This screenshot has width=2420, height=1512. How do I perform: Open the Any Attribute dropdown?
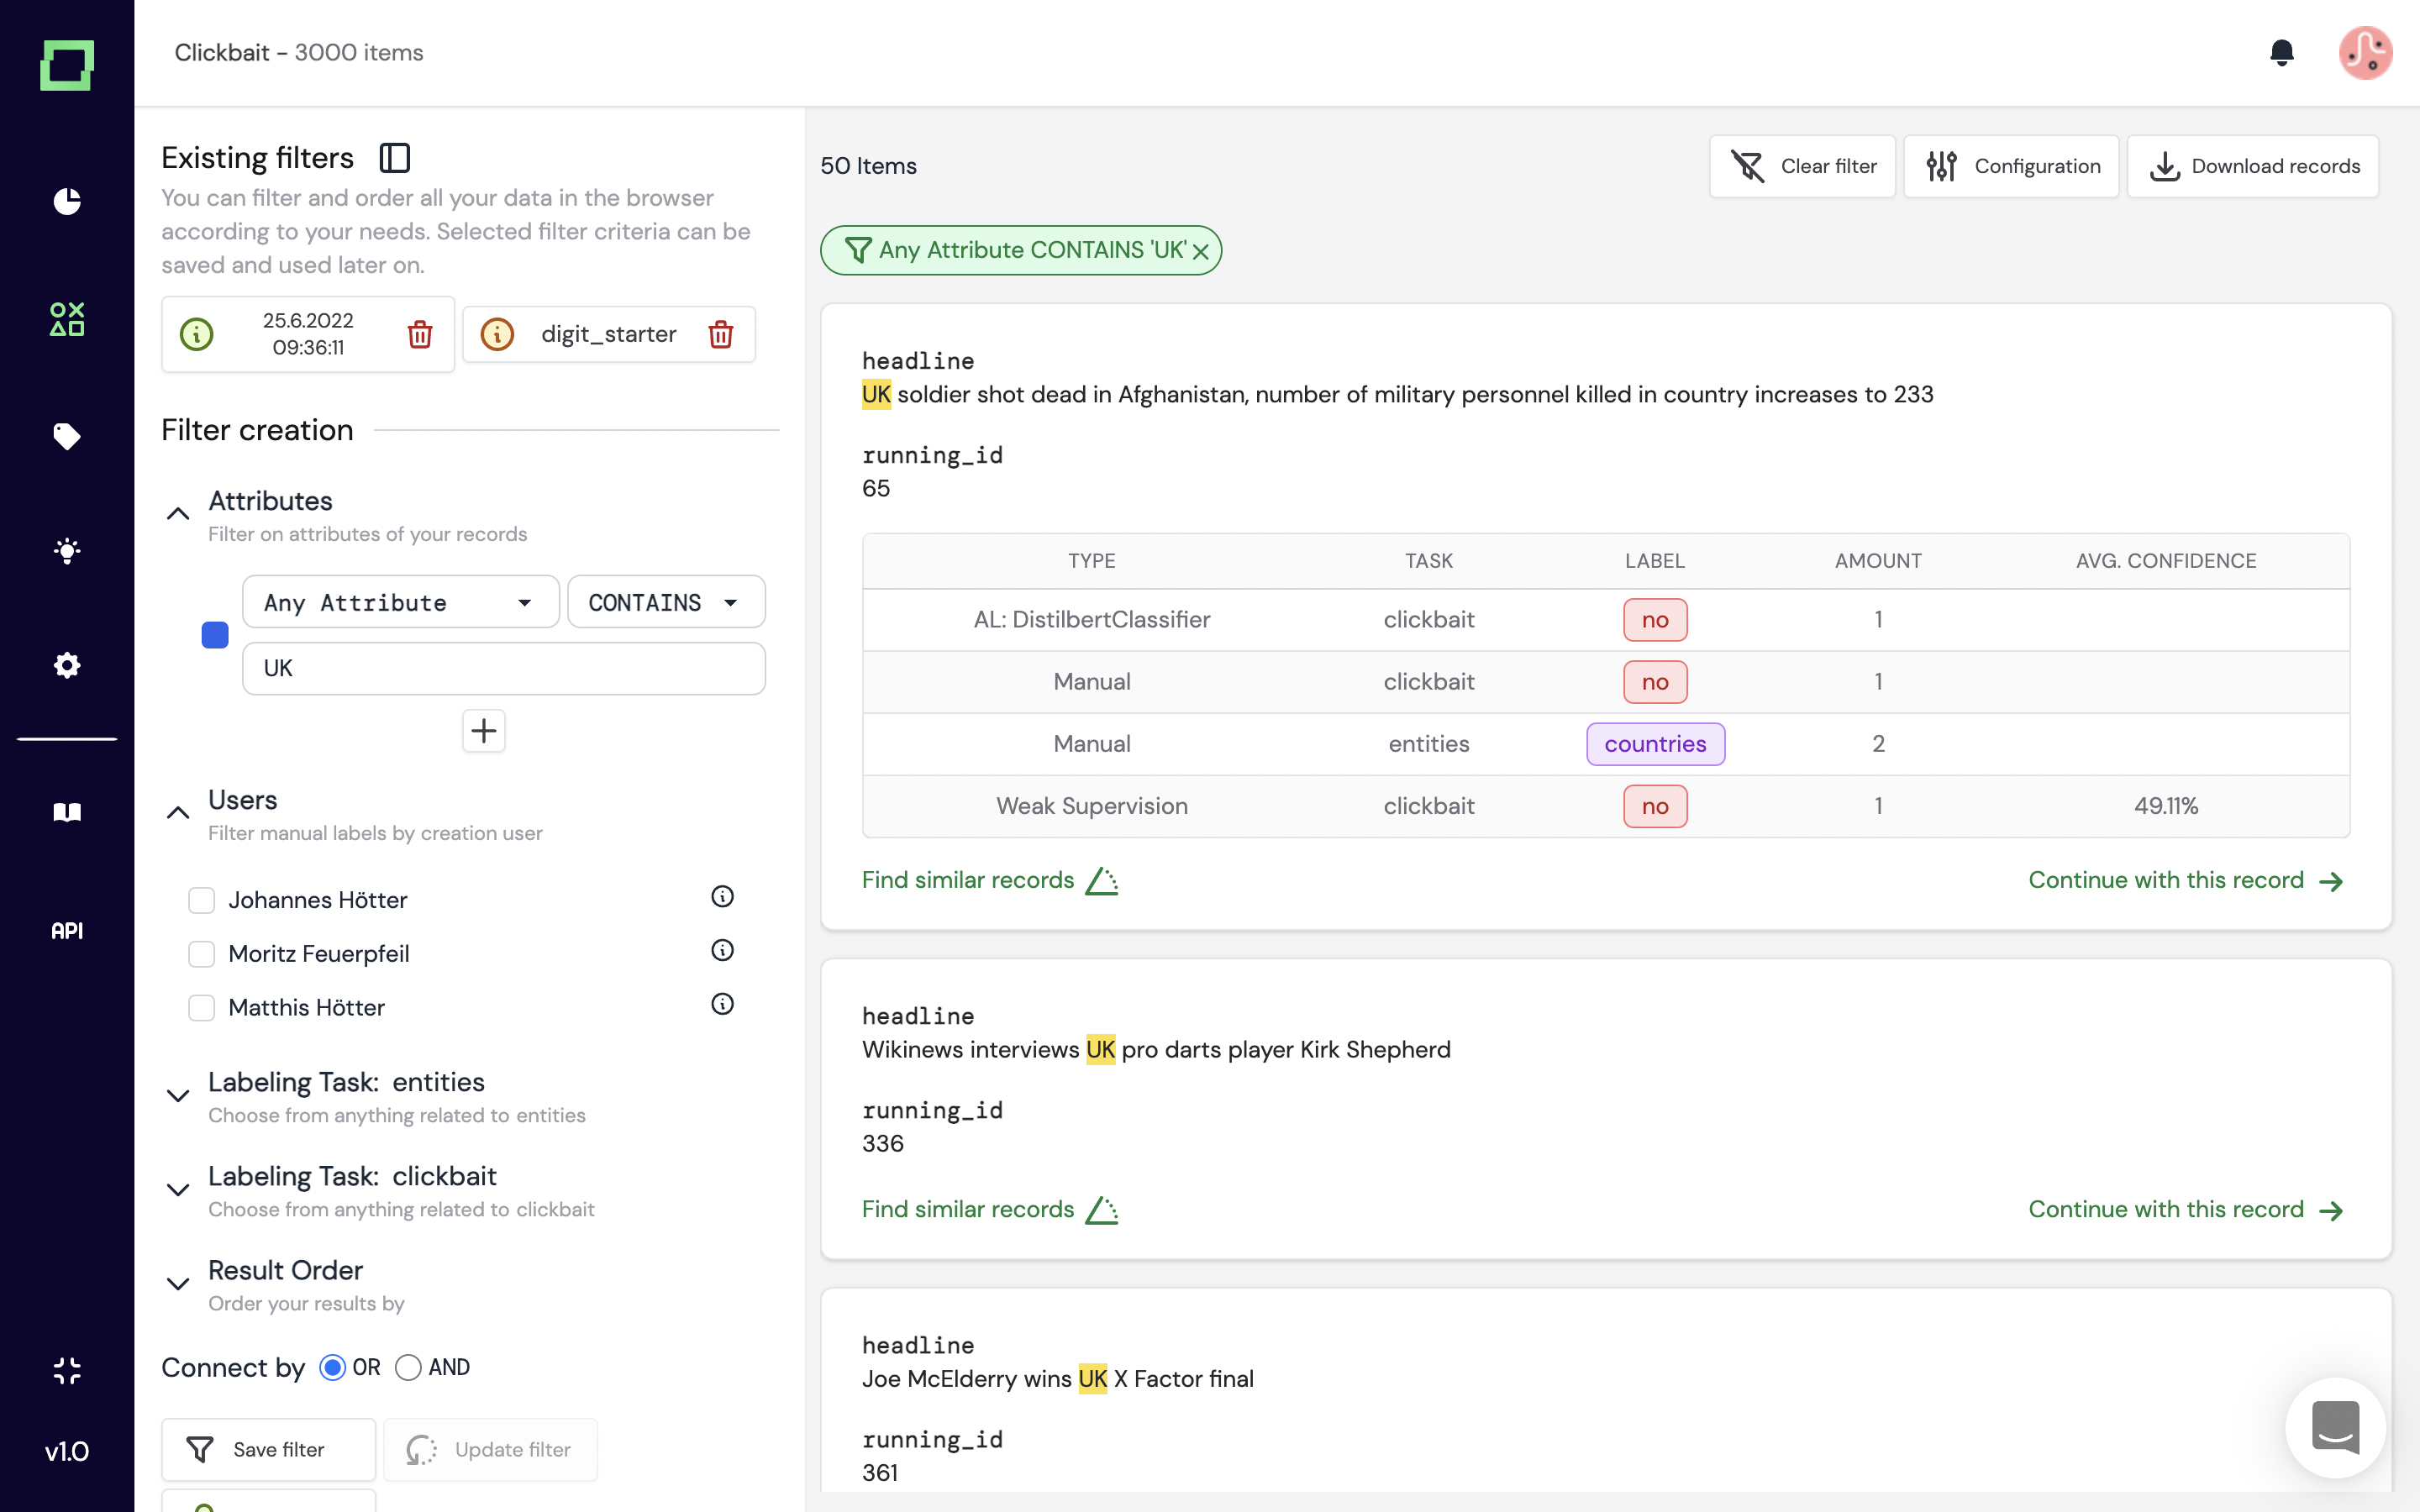pos(400,602)
